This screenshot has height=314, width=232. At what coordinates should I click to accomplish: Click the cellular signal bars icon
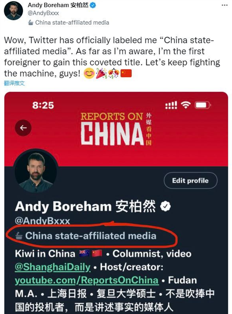pyautogui.click(x=171, y=105)
